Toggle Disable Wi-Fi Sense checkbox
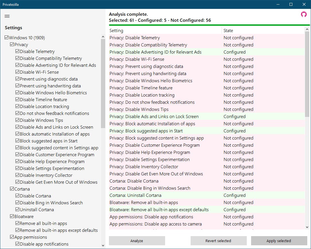The image size is (311, 249). [17, 72]
